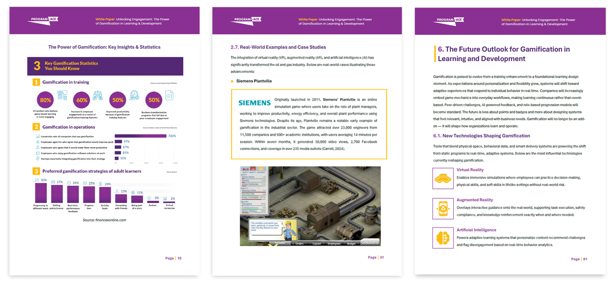
Task: Click the 'Siemens Plantville' subheading
Action: [x=254, y=81]
